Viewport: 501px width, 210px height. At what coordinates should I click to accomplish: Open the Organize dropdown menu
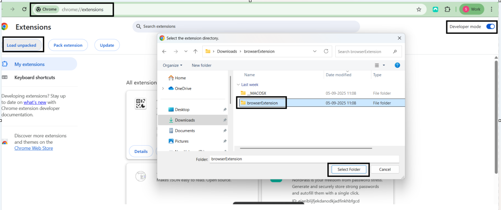coord(172,65)
